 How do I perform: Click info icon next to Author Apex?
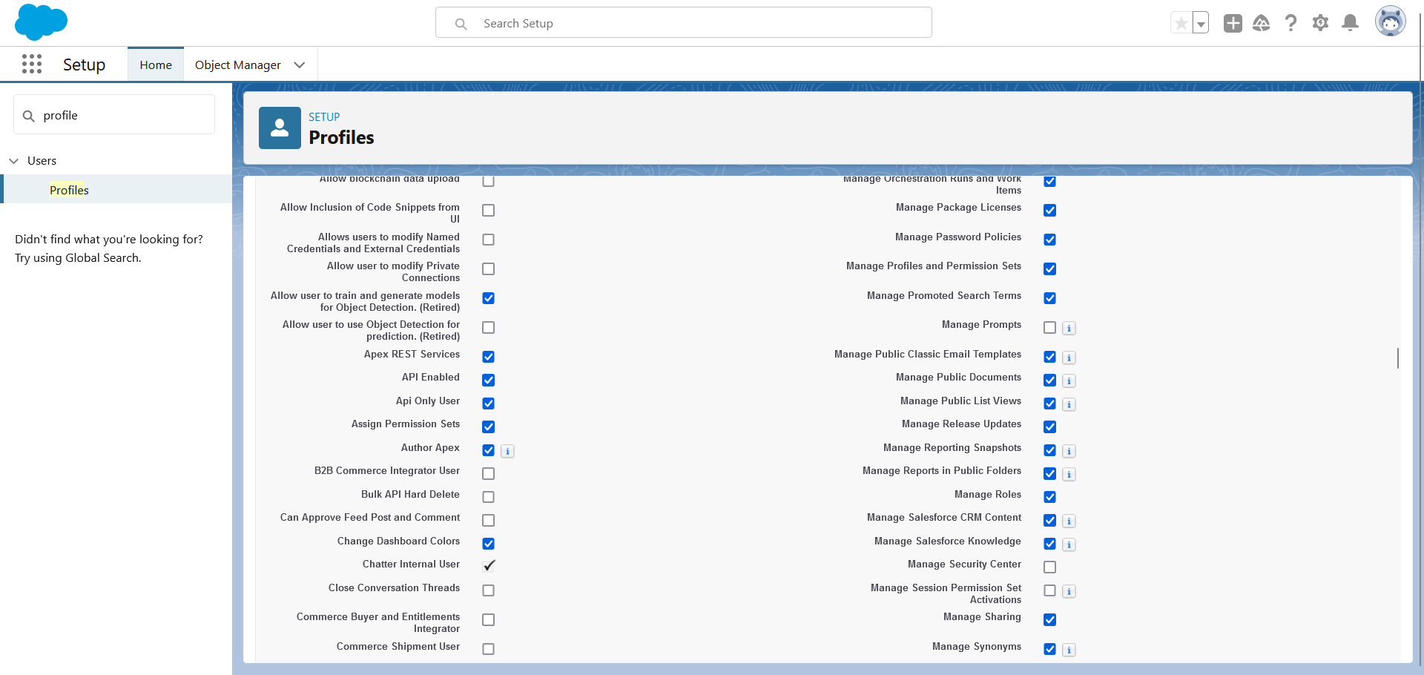tap(507, 451)
